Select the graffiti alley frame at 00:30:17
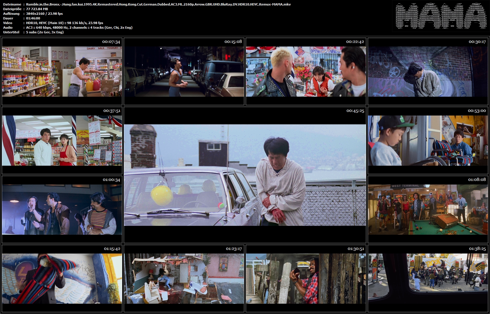The image size is (490, 314). pyautogui.click(x=428, y=71)
